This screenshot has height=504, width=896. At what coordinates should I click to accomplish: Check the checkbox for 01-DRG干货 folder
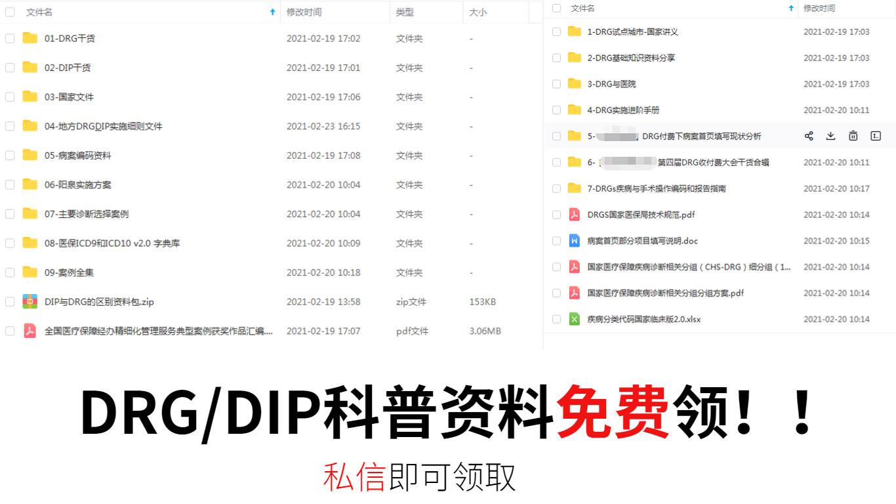(10, 38)
